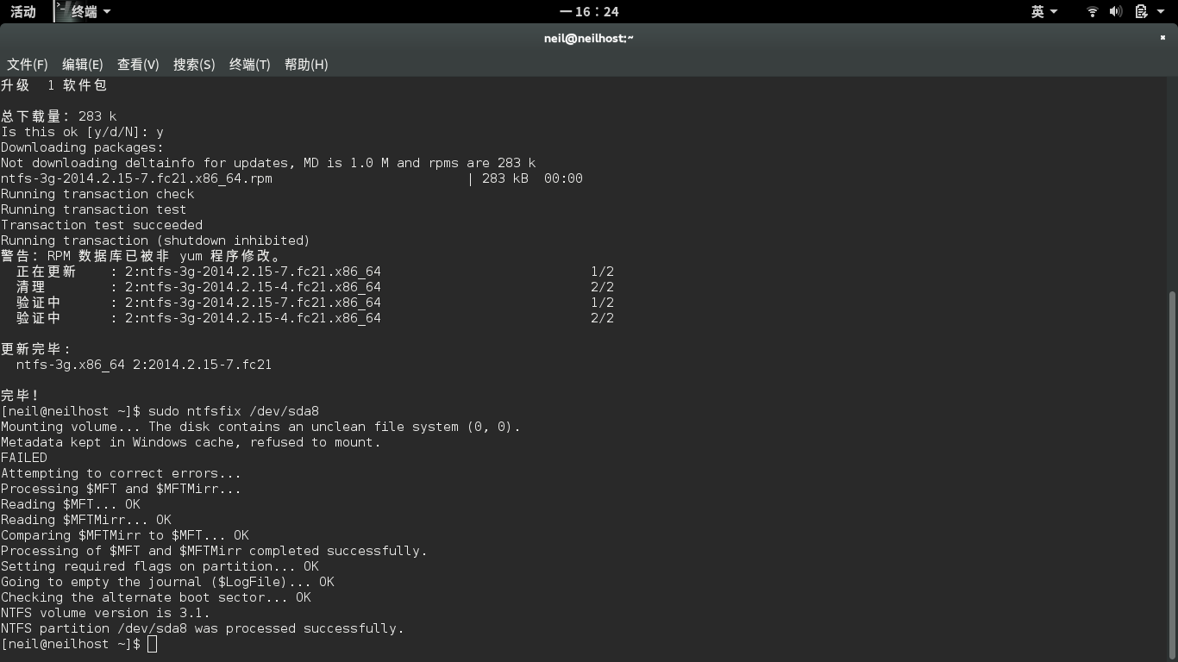Click 'Setting required flags on partition' line

click(160, 566)
